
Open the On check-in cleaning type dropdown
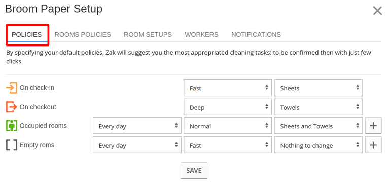click(228, 88)
